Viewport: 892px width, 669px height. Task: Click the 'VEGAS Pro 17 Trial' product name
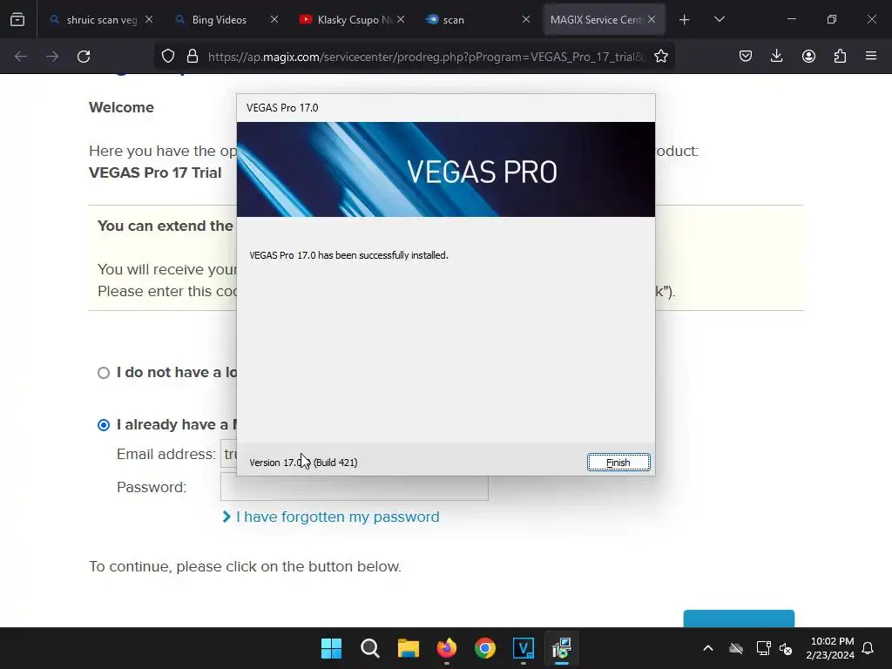(155, 172)
